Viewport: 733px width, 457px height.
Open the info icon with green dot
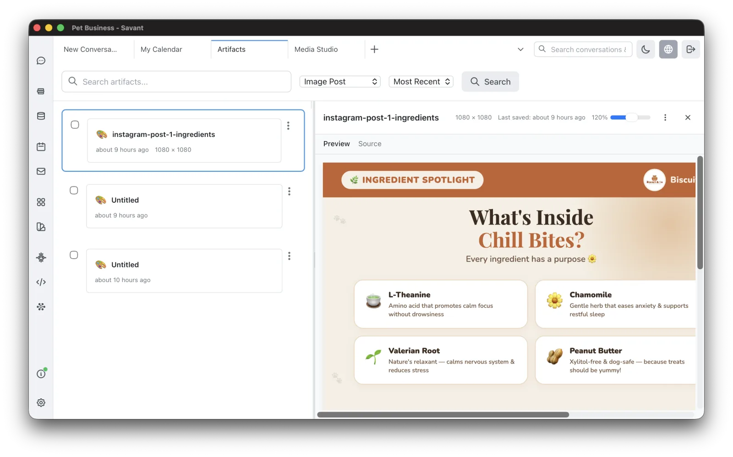click(x=41, y=374)
